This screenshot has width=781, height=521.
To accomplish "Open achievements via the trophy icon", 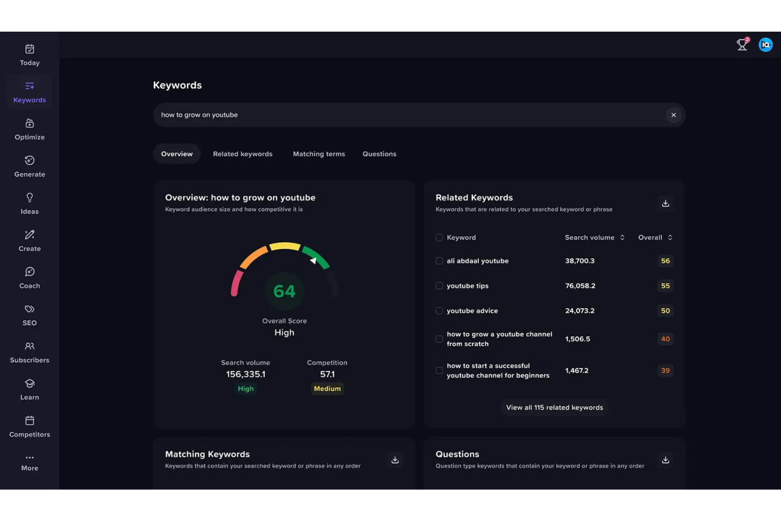I will click(742, 44).
